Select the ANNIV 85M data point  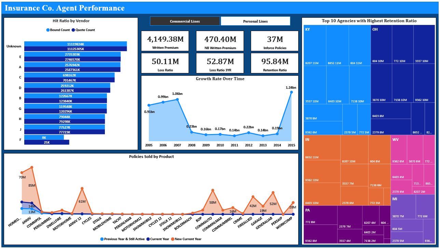point(32,167)
